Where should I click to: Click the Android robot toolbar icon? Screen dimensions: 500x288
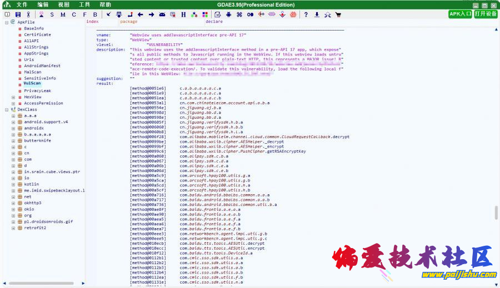coord(228,14)
